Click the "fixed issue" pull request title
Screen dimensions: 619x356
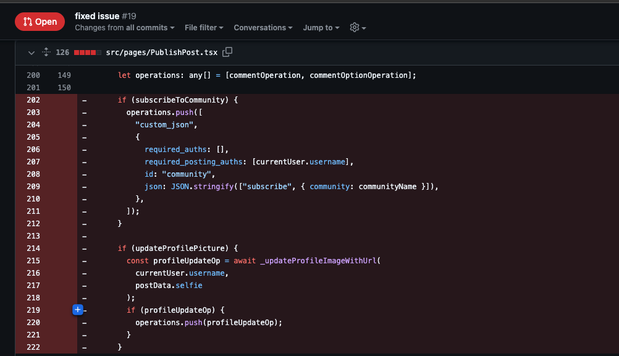97,16
